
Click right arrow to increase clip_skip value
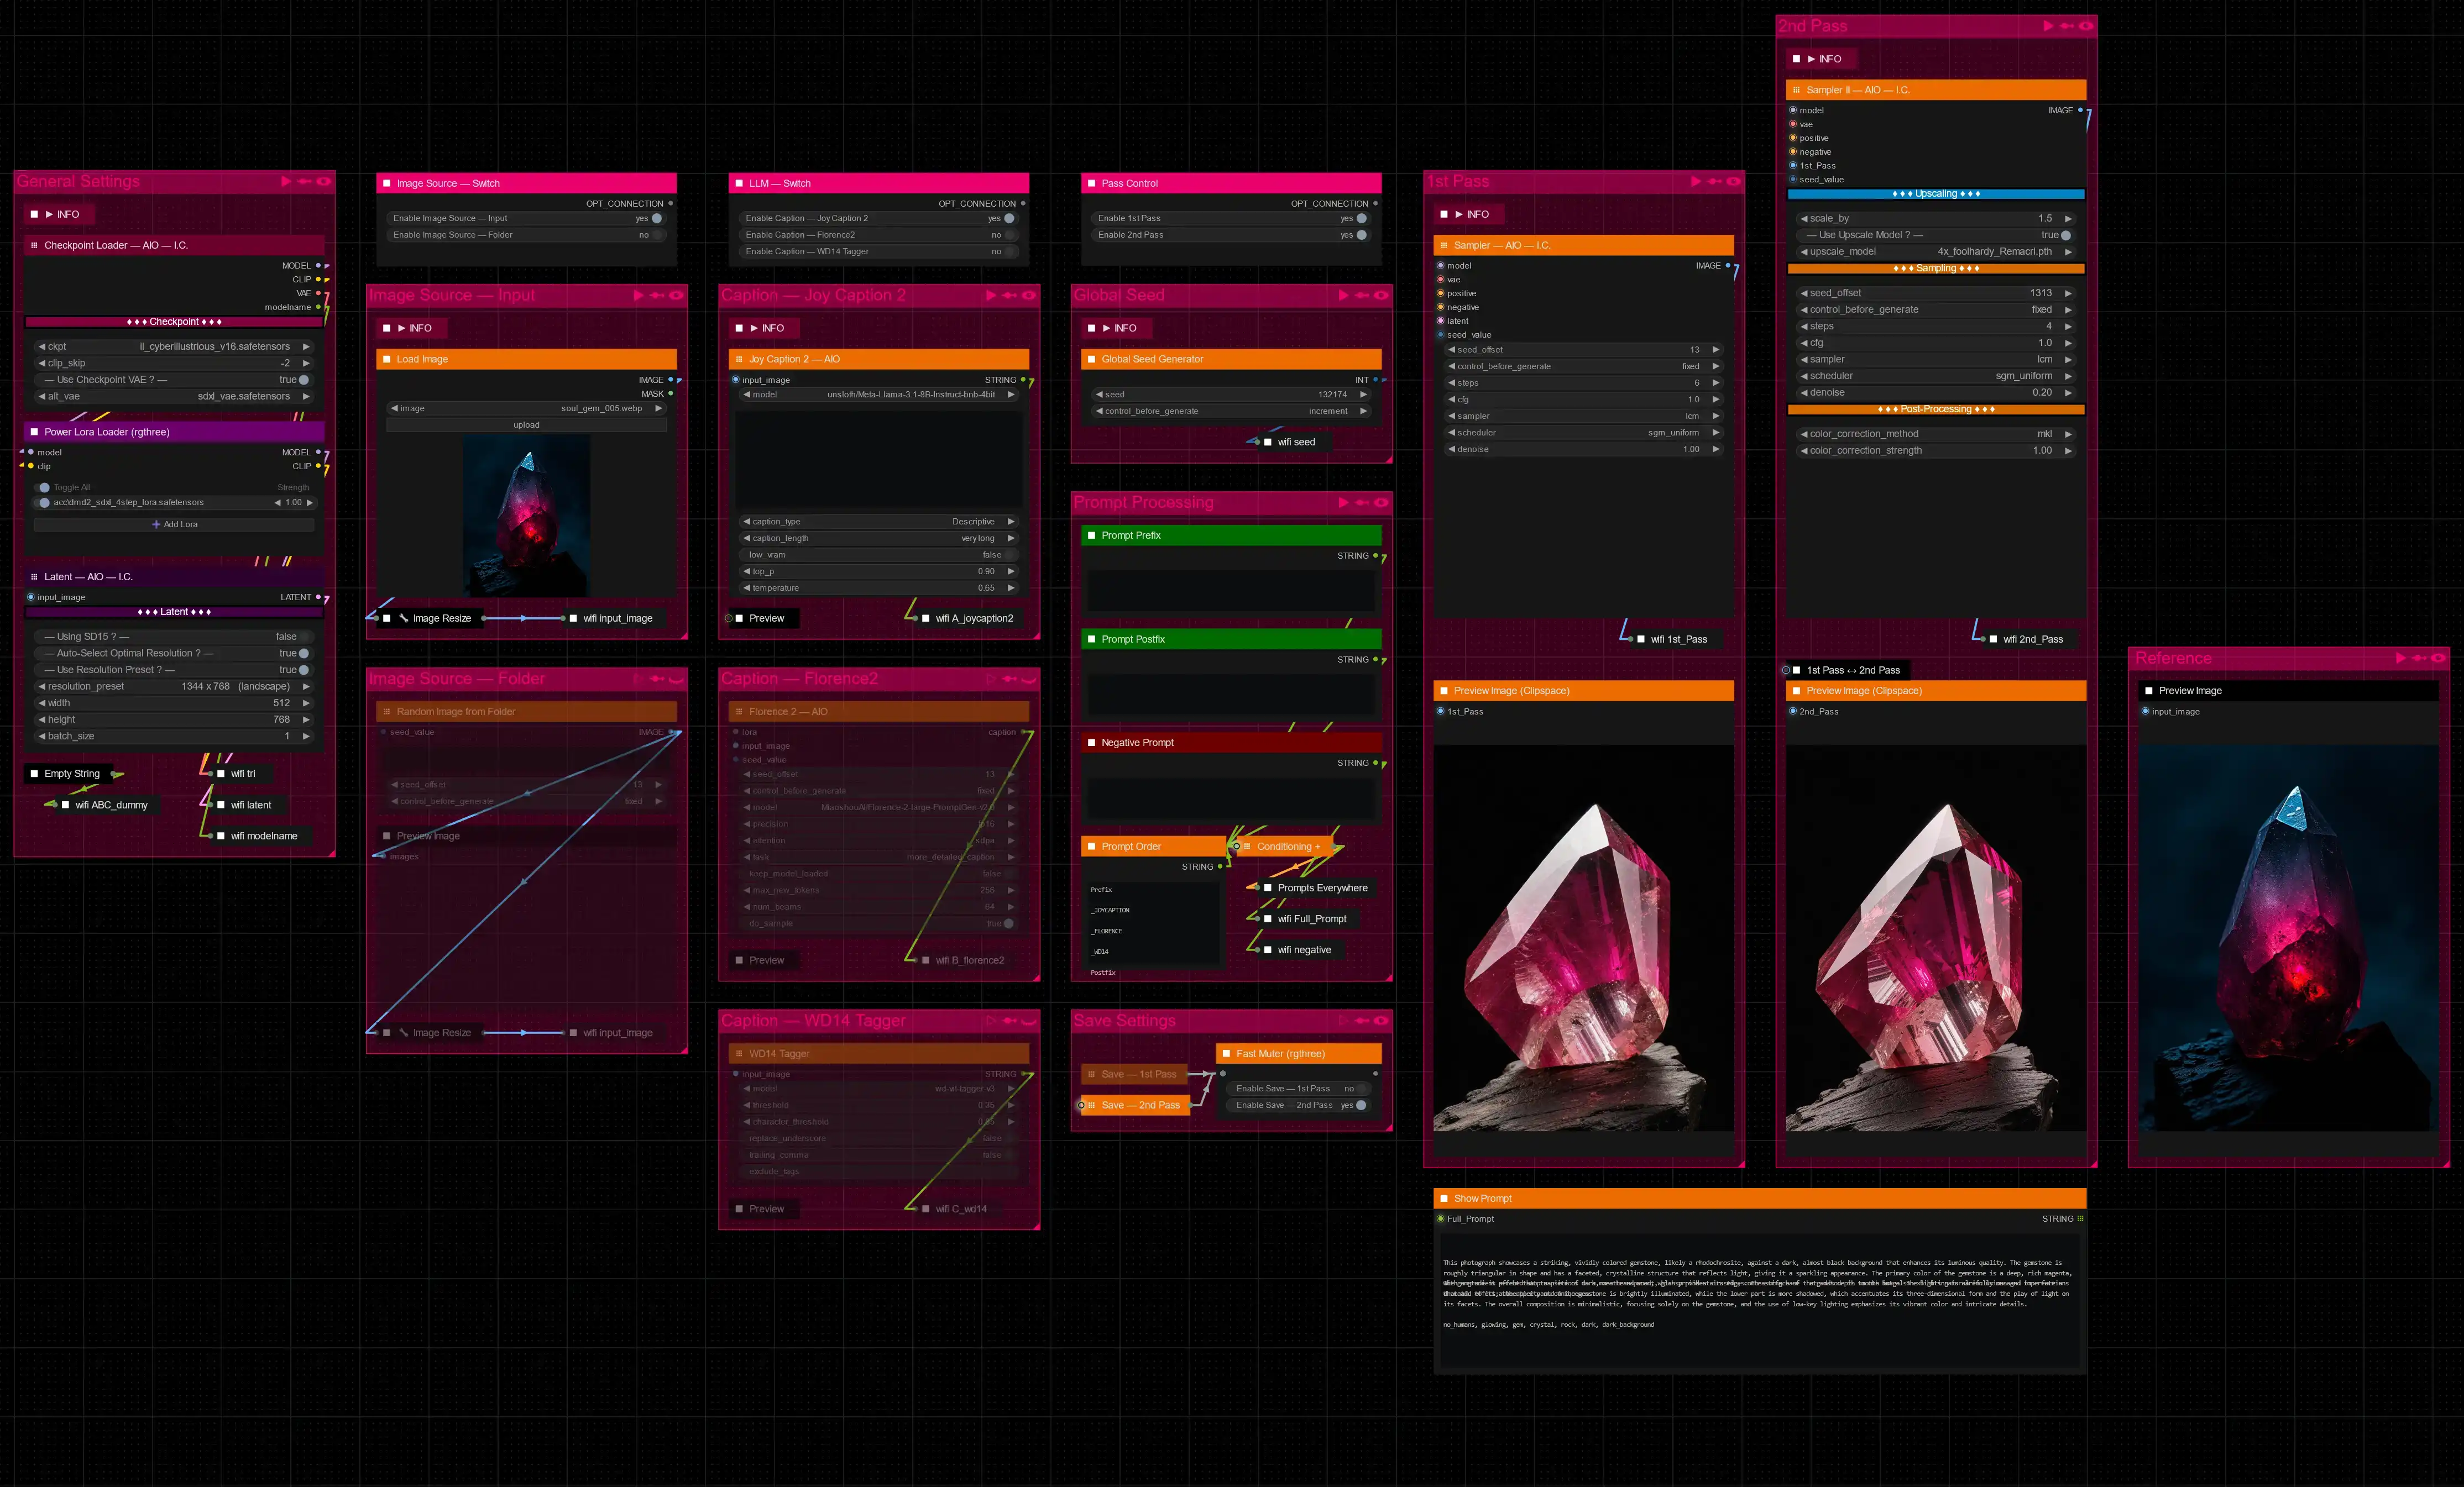(306, 364)
